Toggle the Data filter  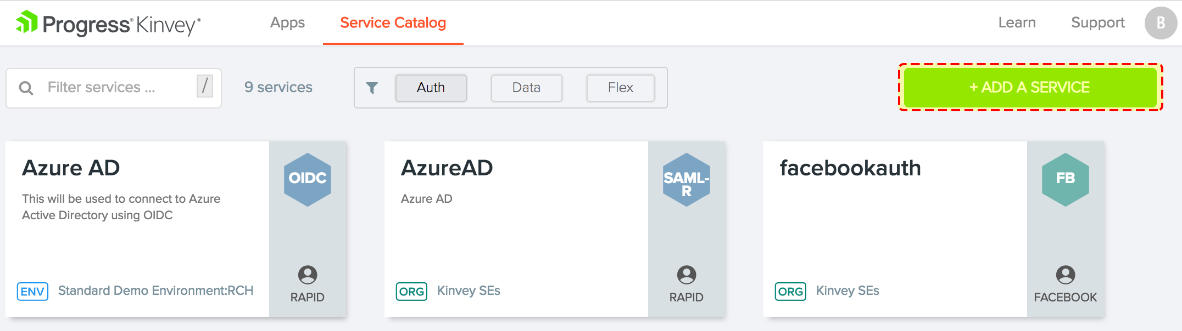tap(526, 88)
